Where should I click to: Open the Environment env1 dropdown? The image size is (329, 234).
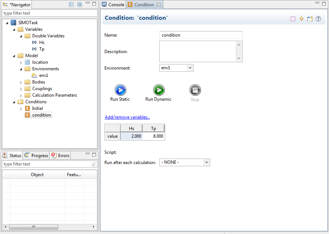[190, 68]
